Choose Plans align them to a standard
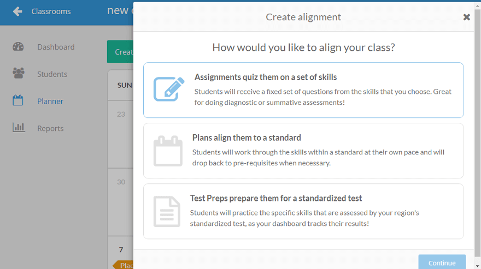Viewport: 481px width, 269px height. 303,151
